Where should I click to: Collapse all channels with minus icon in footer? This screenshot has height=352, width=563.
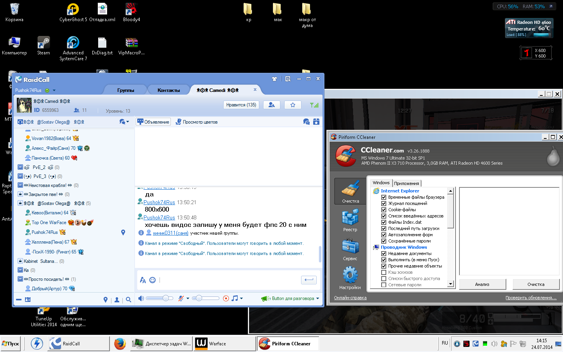coord(18,300)
